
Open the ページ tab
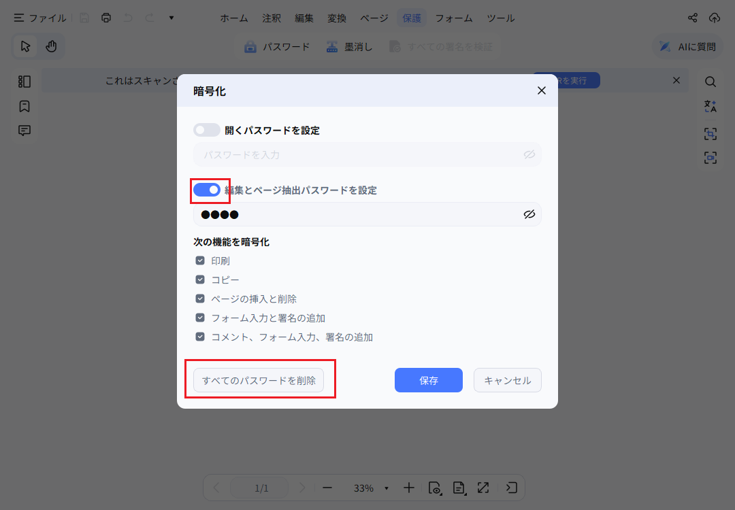pos(374,18)
